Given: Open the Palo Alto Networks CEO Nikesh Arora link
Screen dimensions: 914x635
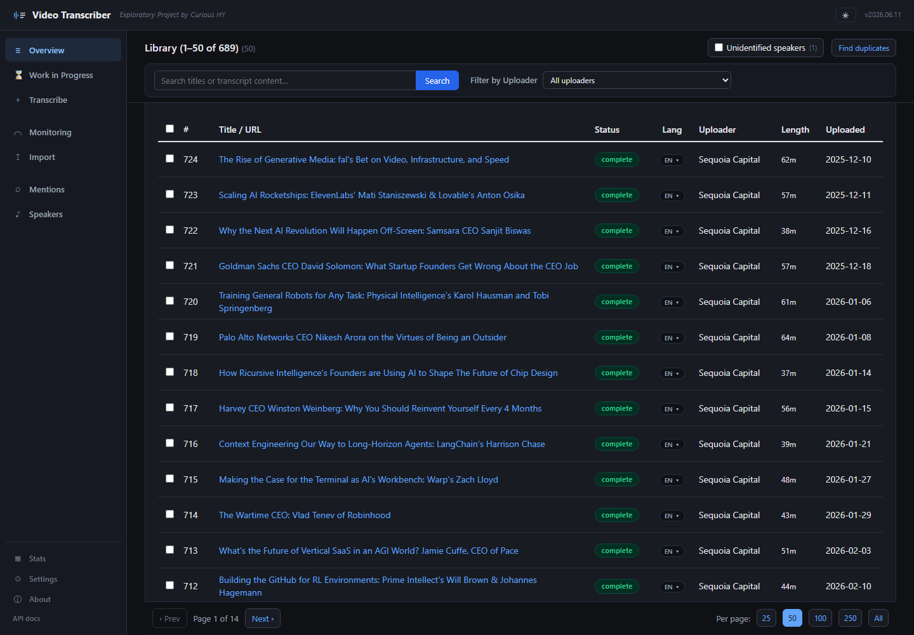Looking at the screenshot, I should (x=362, y=337).
